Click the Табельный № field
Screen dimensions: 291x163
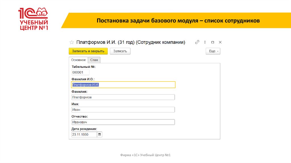pos(80,72)
